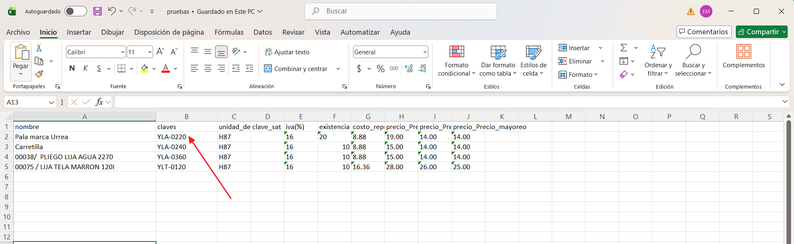Image resolution: width=794 pixels, height=244 pixels.
Task: Align text to bottom
Action: (221, 51)
